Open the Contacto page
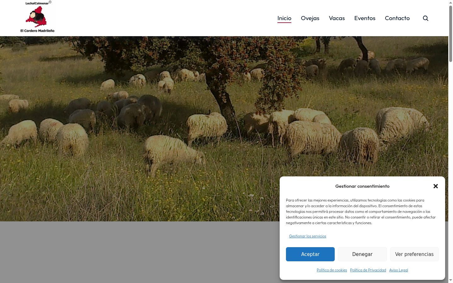The width and height of the screenshot is (453, 283). point(397,18)
